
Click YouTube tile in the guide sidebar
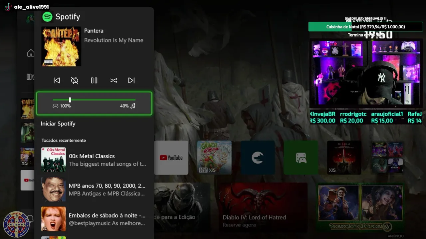[27, 180]
